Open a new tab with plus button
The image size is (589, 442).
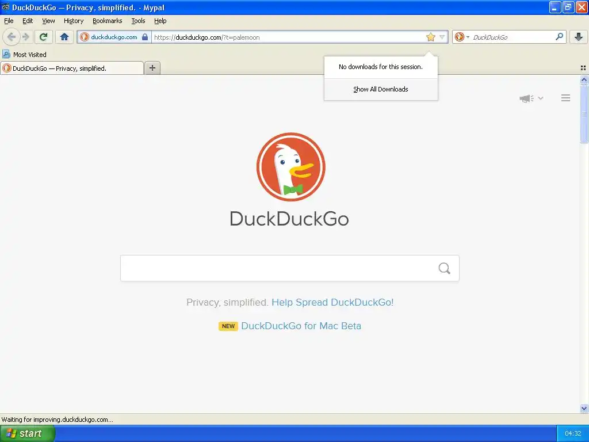[152, 68]
